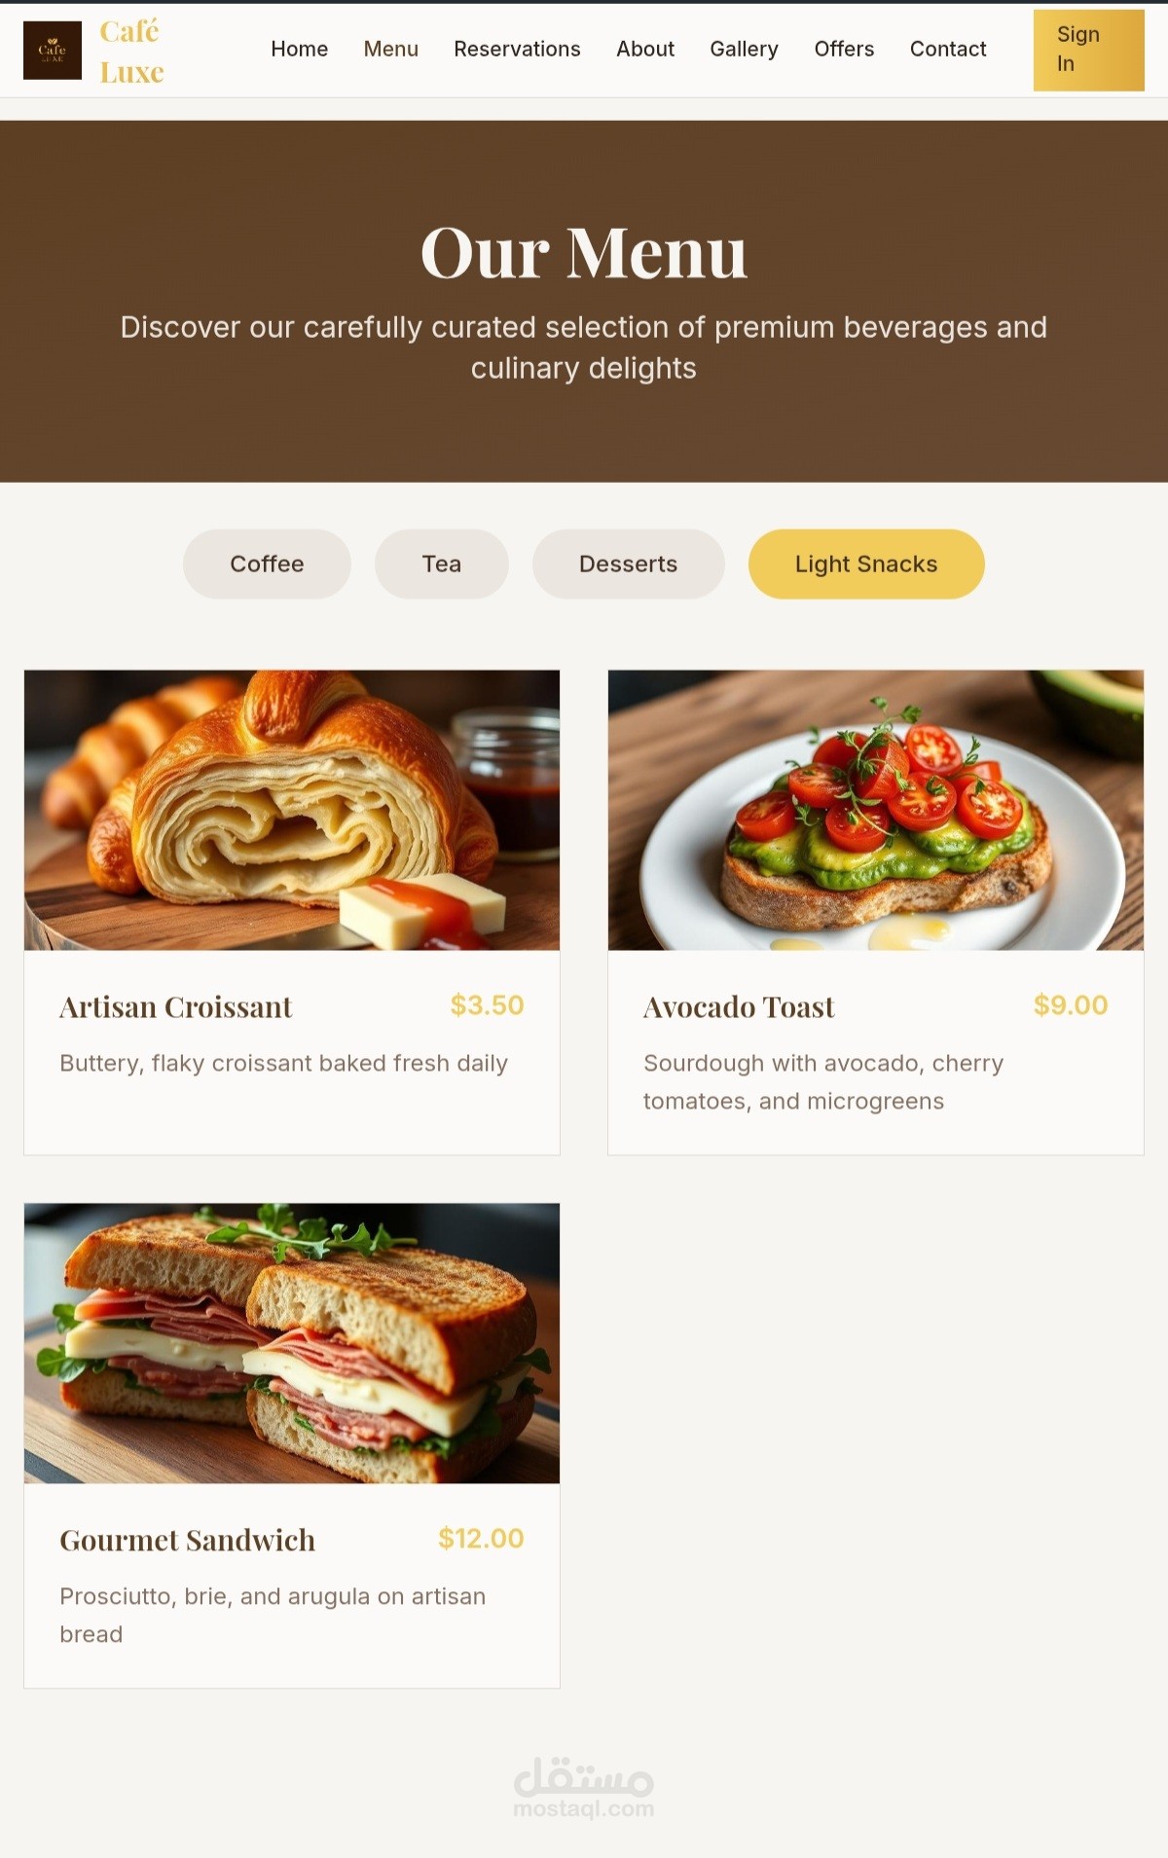
Task: Switch to the Desserts category
Action: click(x=628, y=564)
